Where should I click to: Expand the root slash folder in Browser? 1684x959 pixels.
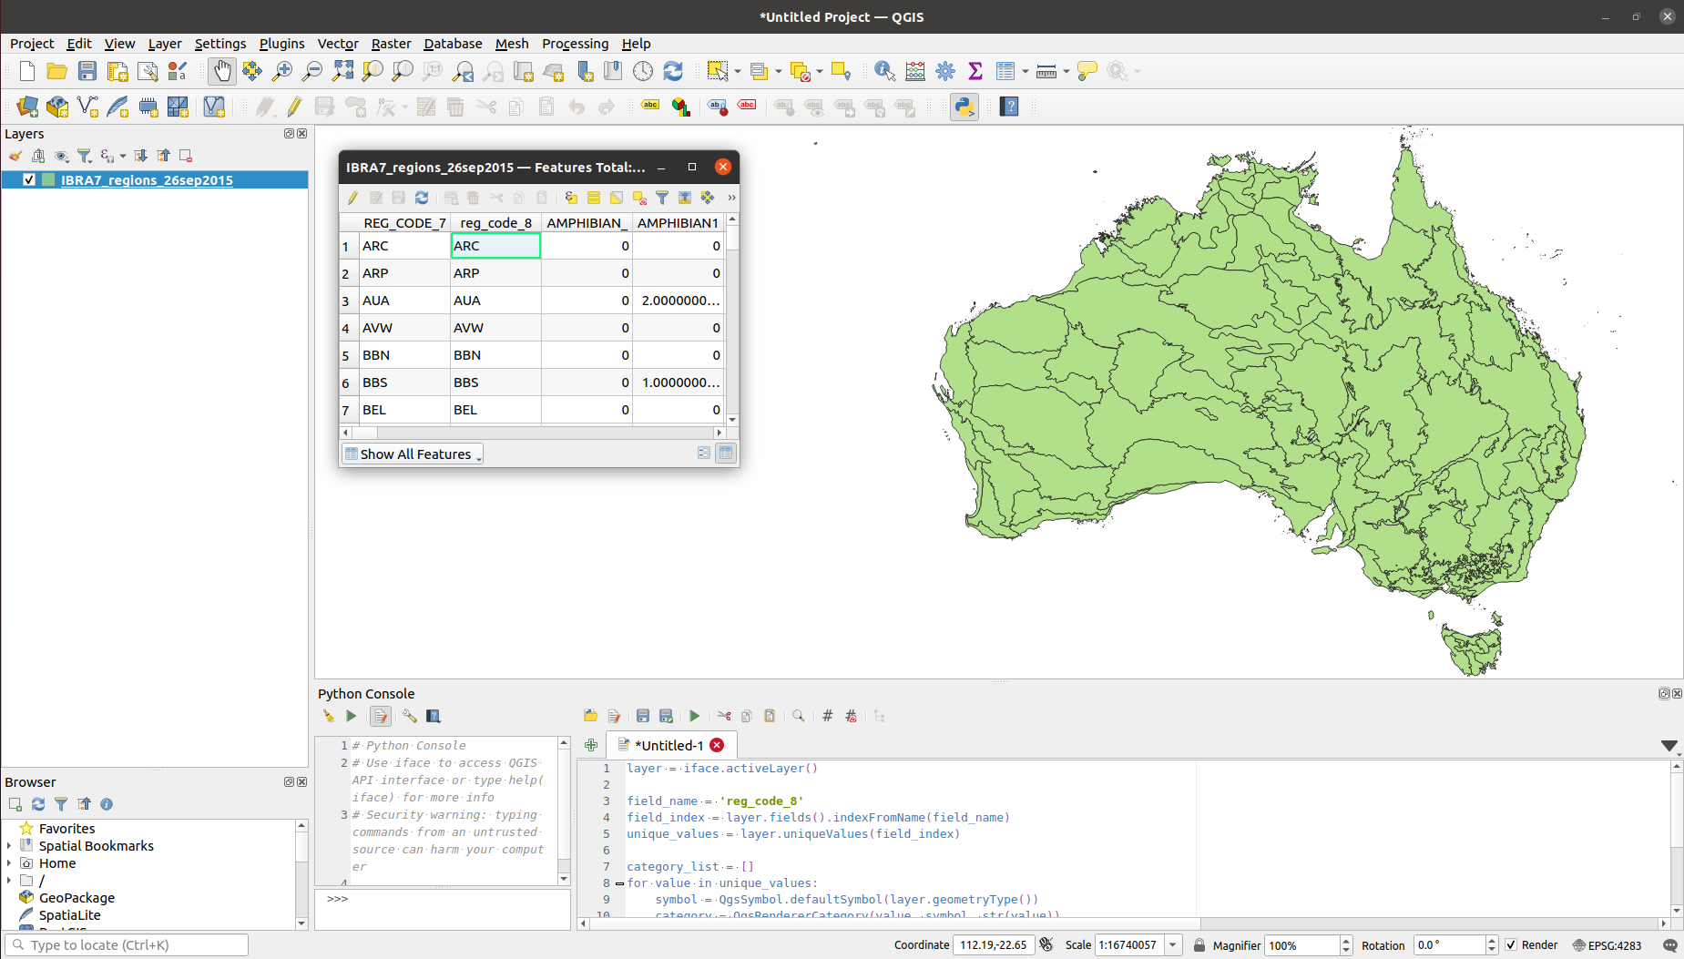pos(9,881)
